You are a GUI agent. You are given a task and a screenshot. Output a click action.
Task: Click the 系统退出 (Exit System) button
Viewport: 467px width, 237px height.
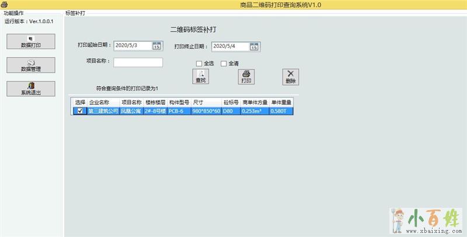pos(31,89)
